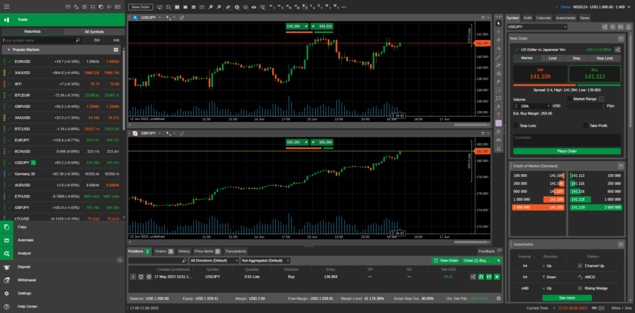
Task: Reverse the USDJPY position with the reverse icon
Action: 481,276
